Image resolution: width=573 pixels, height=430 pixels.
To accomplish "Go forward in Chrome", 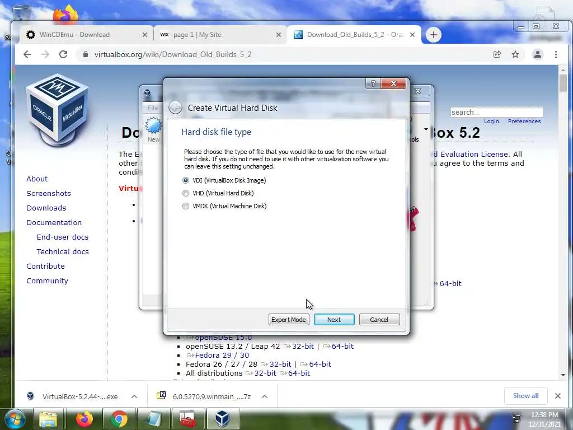I will [x=45, y=54].
